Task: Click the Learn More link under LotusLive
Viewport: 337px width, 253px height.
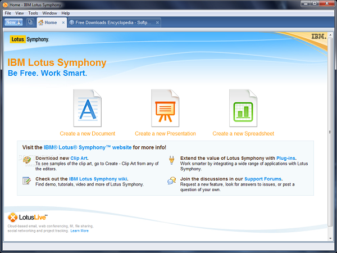Action: tap(80, 231)
